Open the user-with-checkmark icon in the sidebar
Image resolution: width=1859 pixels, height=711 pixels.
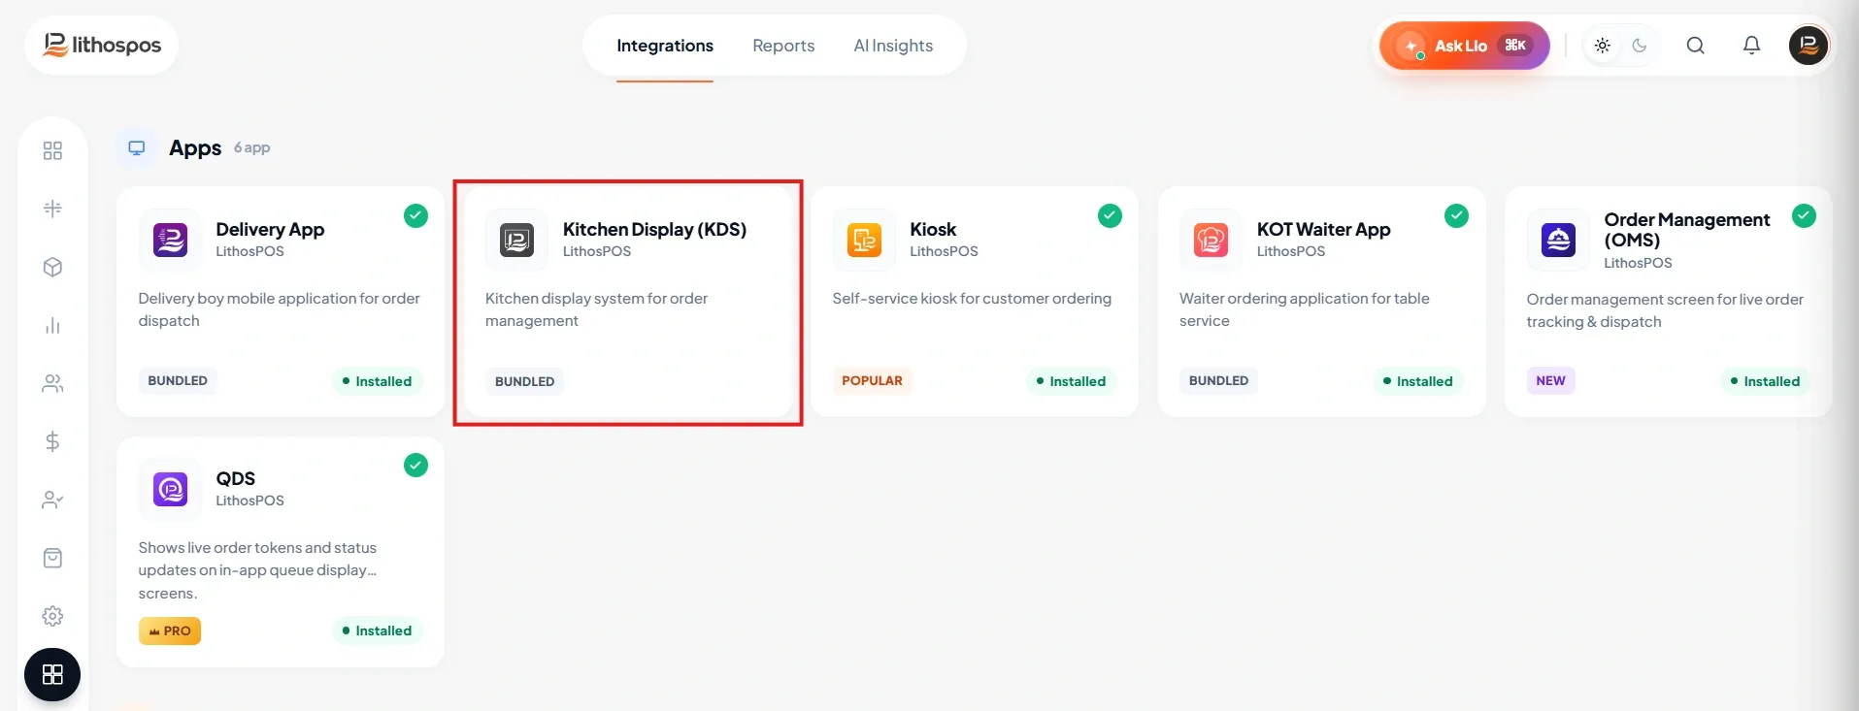coord(52,500)
